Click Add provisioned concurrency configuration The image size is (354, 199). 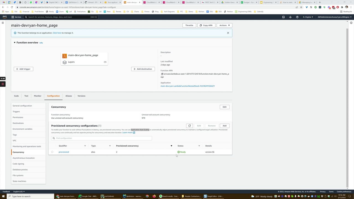[225, 126]
